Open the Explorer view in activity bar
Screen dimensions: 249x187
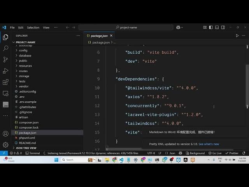tap(5, 37)
